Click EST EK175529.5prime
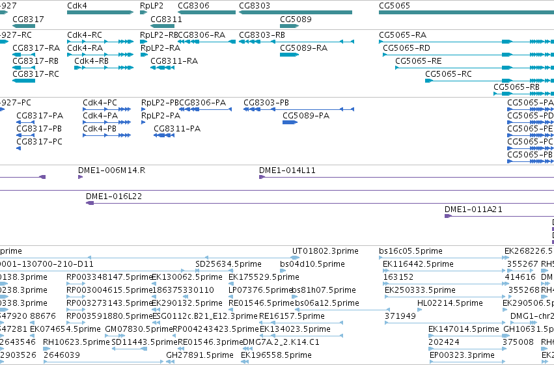The height and width of the screenshot is (365, 554). (x=264, y=277)
